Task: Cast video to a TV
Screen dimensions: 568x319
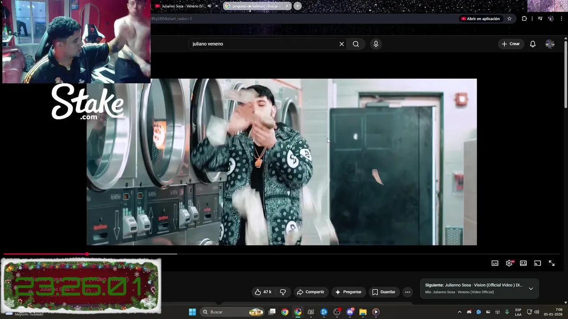Action: click(x=537, y=263)
